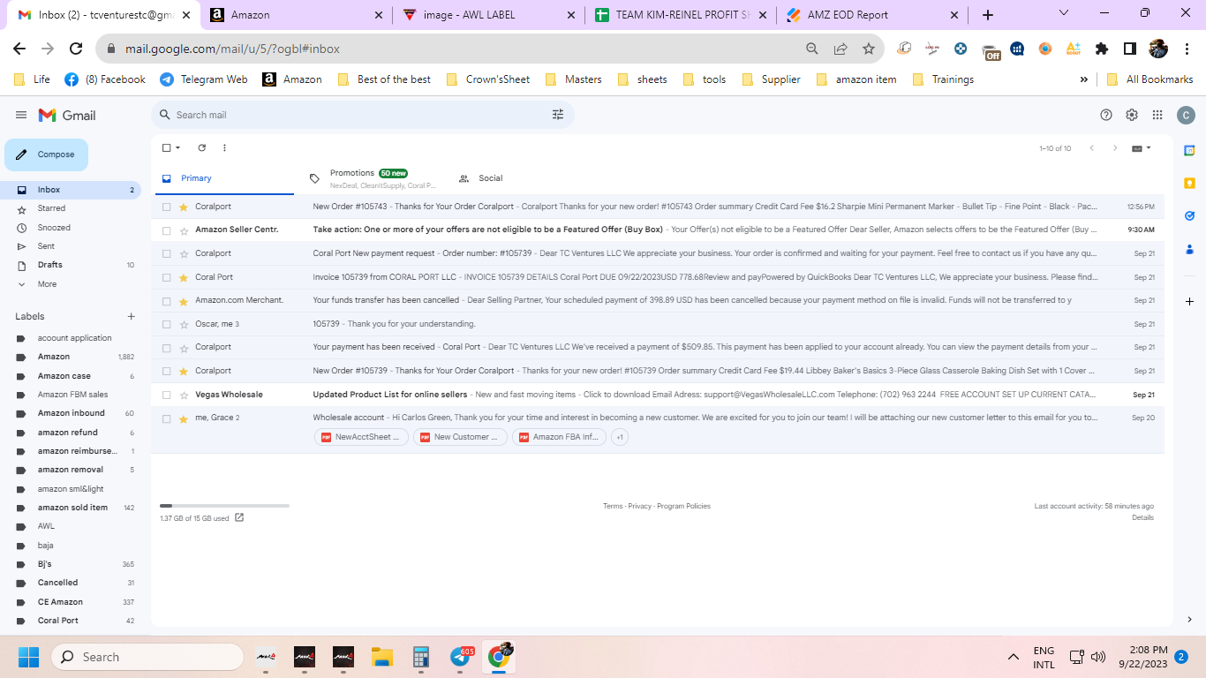Viewport: 1206px width, 678px height.
Task: Tick the Vegas Wholesale email checkbox
Action: coord(166,395)
